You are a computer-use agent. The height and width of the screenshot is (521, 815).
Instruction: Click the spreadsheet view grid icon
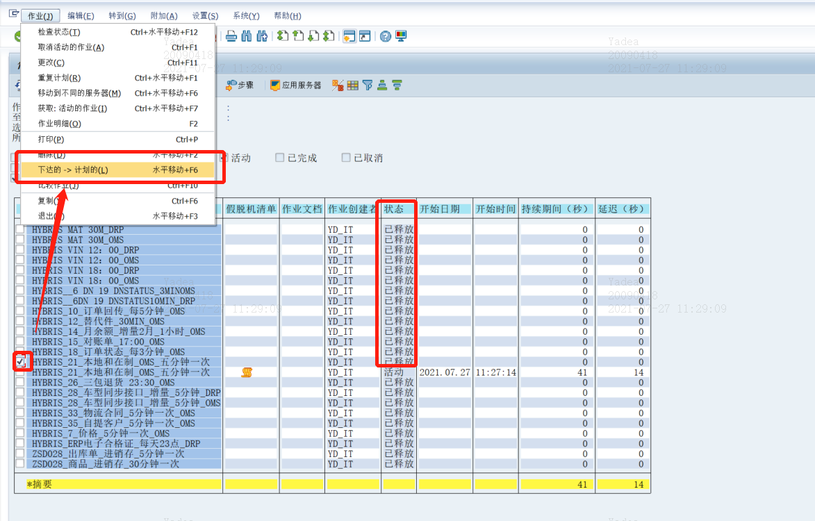pos(354,85)
